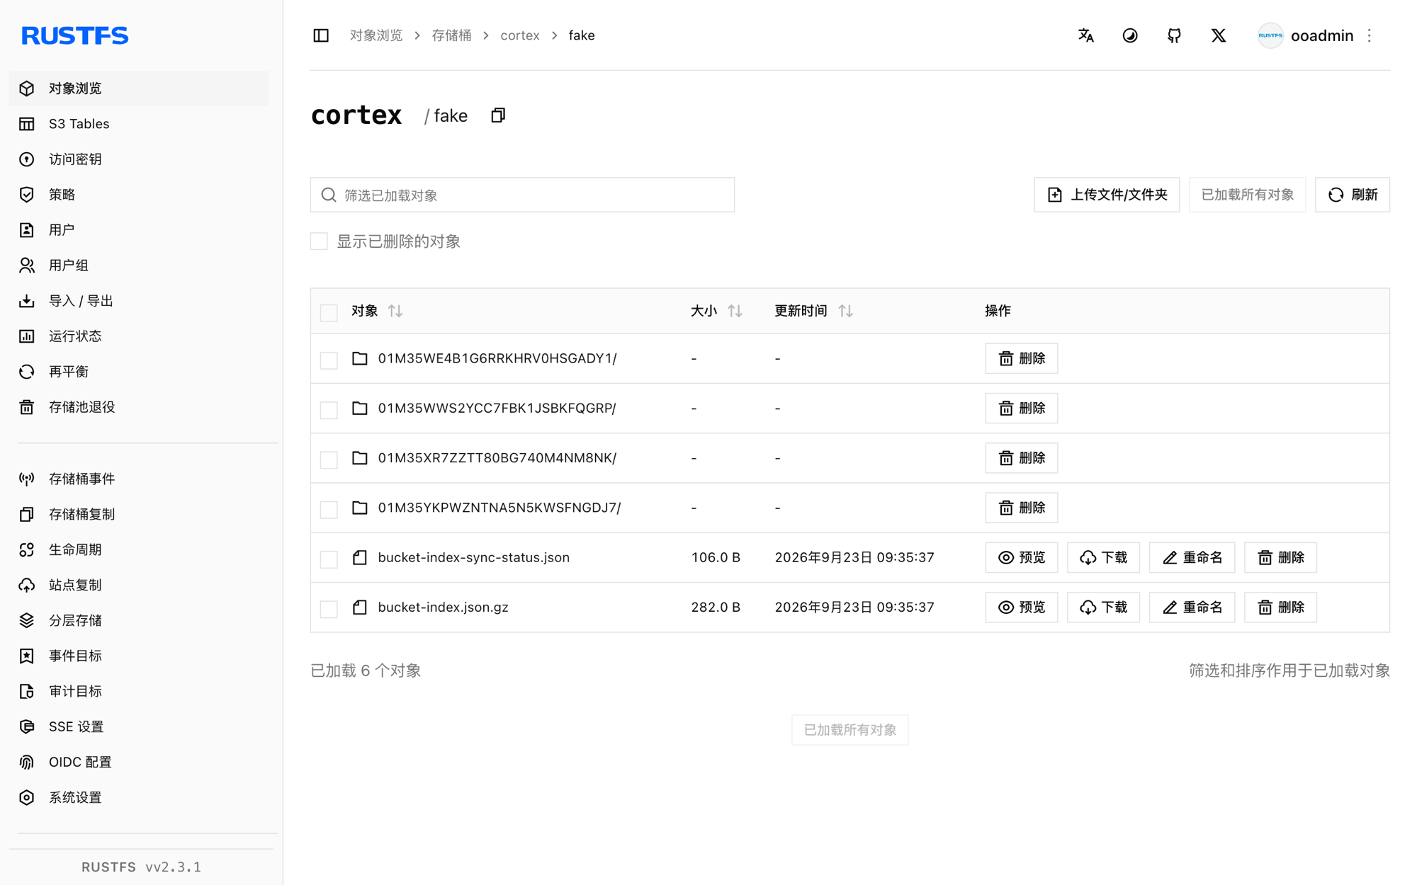Select checkbox for 01M35WE4B1G6RRKHRV0HSGADY1 folder
Image resolution: width=1417 pixels, height=885 pixels.
coord(329,360)
